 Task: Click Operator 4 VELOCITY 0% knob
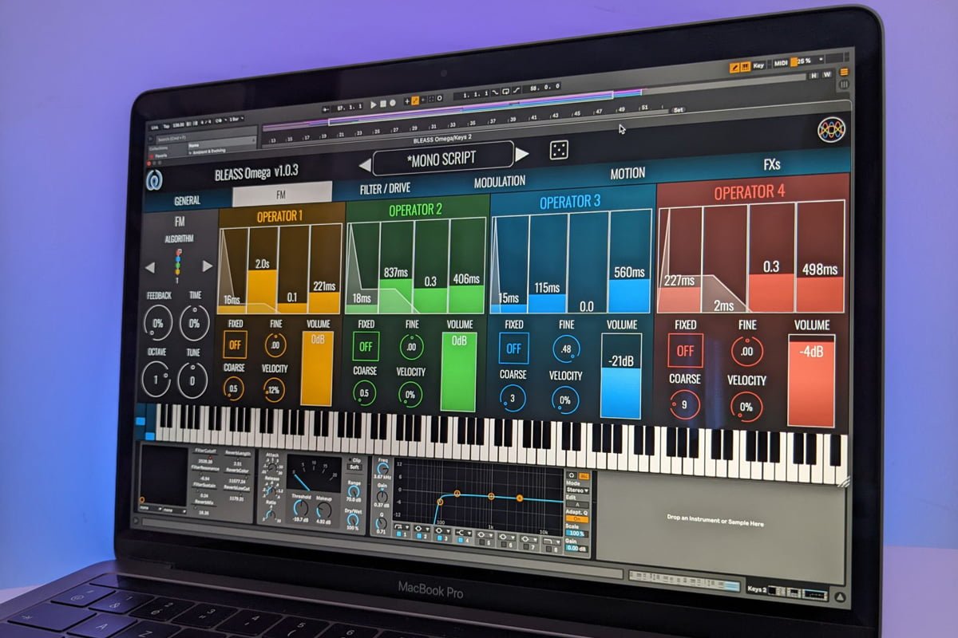point(746,406)
